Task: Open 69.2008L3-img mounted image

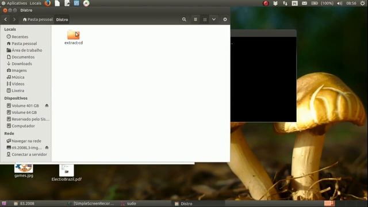Action: [x=24, y=148]
